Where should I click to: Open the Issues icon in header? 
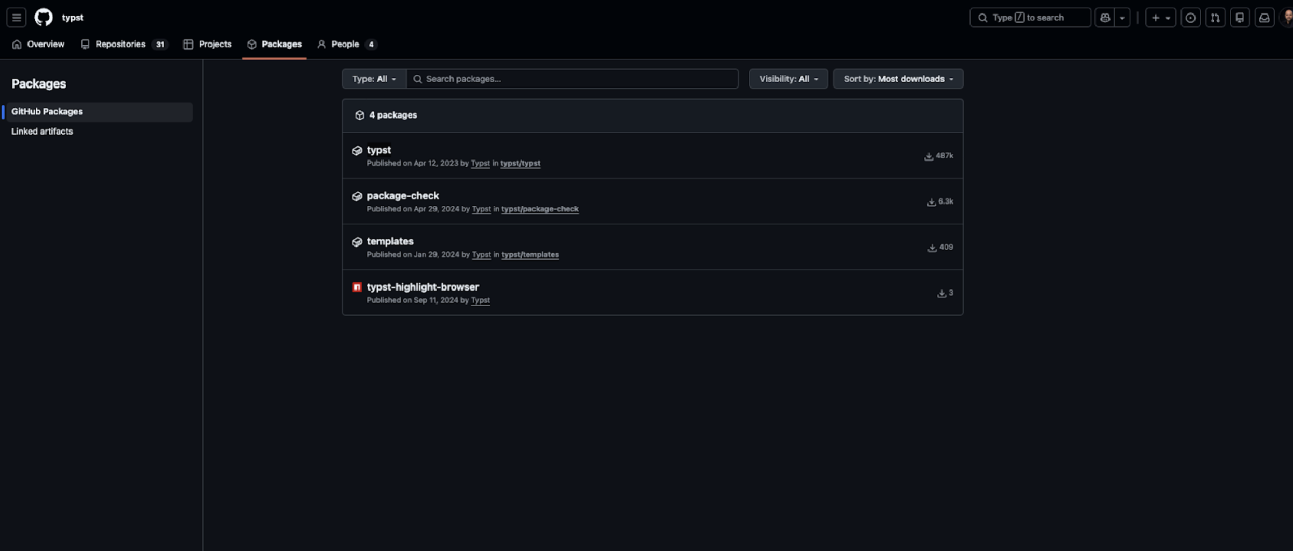(x=1190, y=18)
